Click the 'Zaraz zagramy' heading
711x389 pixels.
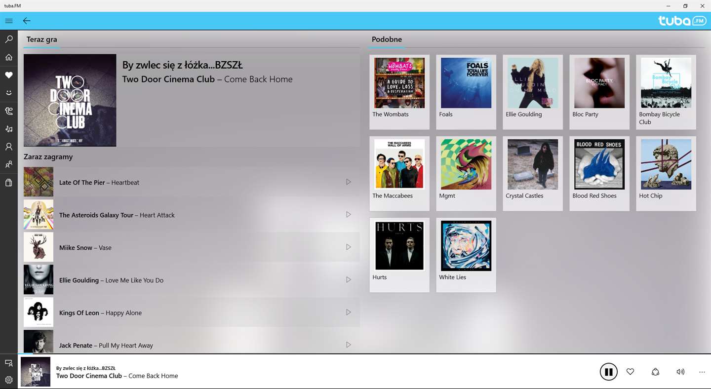pyautogui.click(x=48, y=156)
